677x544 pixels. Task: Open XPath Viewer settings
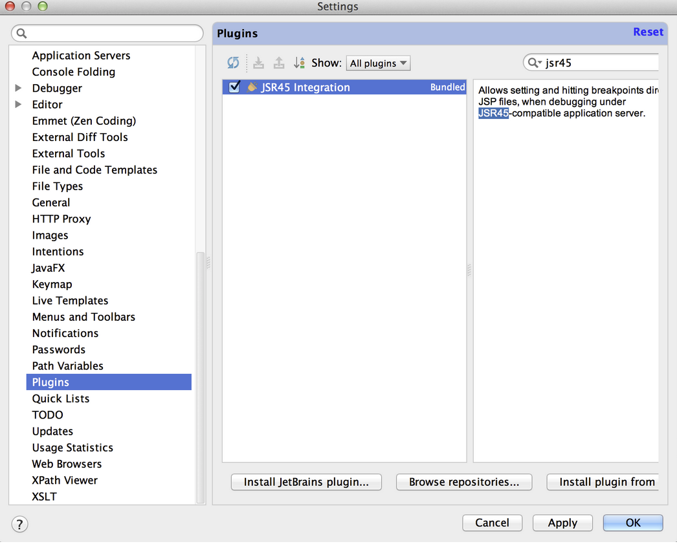(x=65, y=480)
